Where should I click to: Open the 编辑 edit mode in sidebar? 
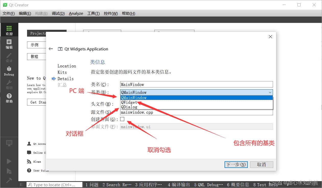[x=9, y=44]
